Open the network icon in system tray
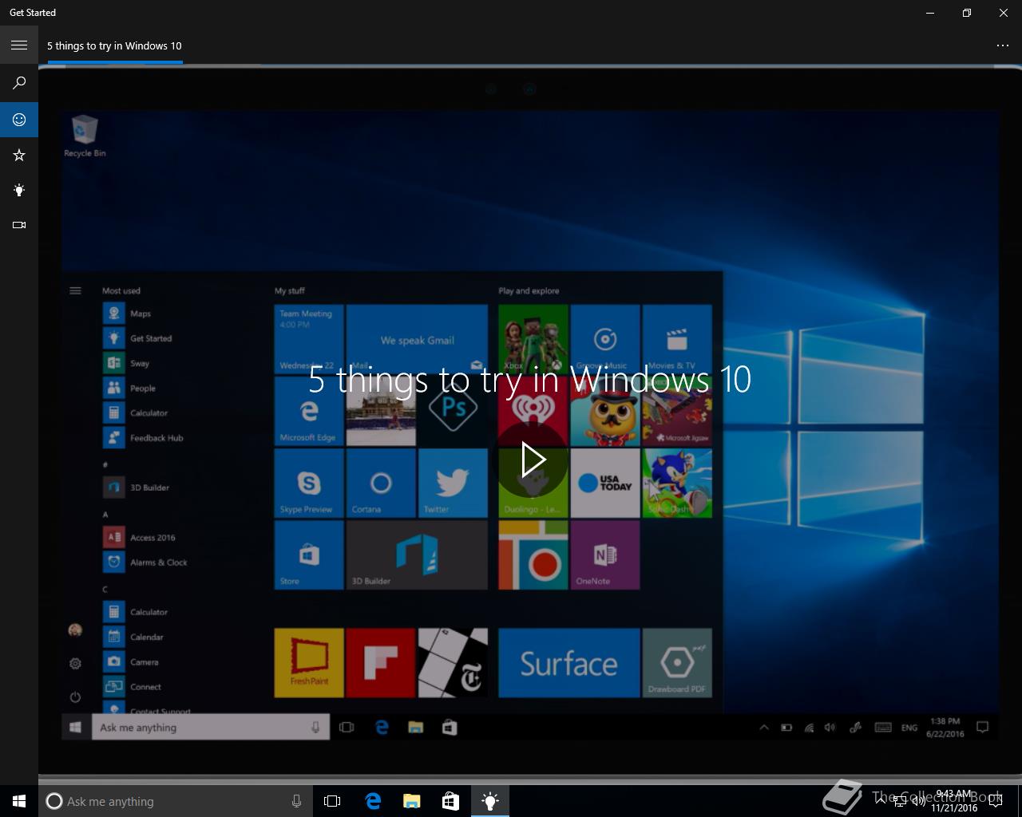This screenshot has width=1022, height=817. tap(901, 801)
